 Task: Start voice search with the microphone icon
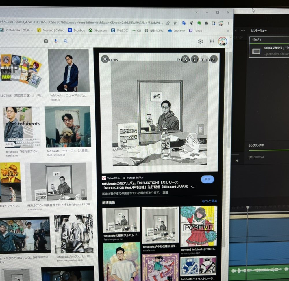pyautogui.click(x=56, y=41)
